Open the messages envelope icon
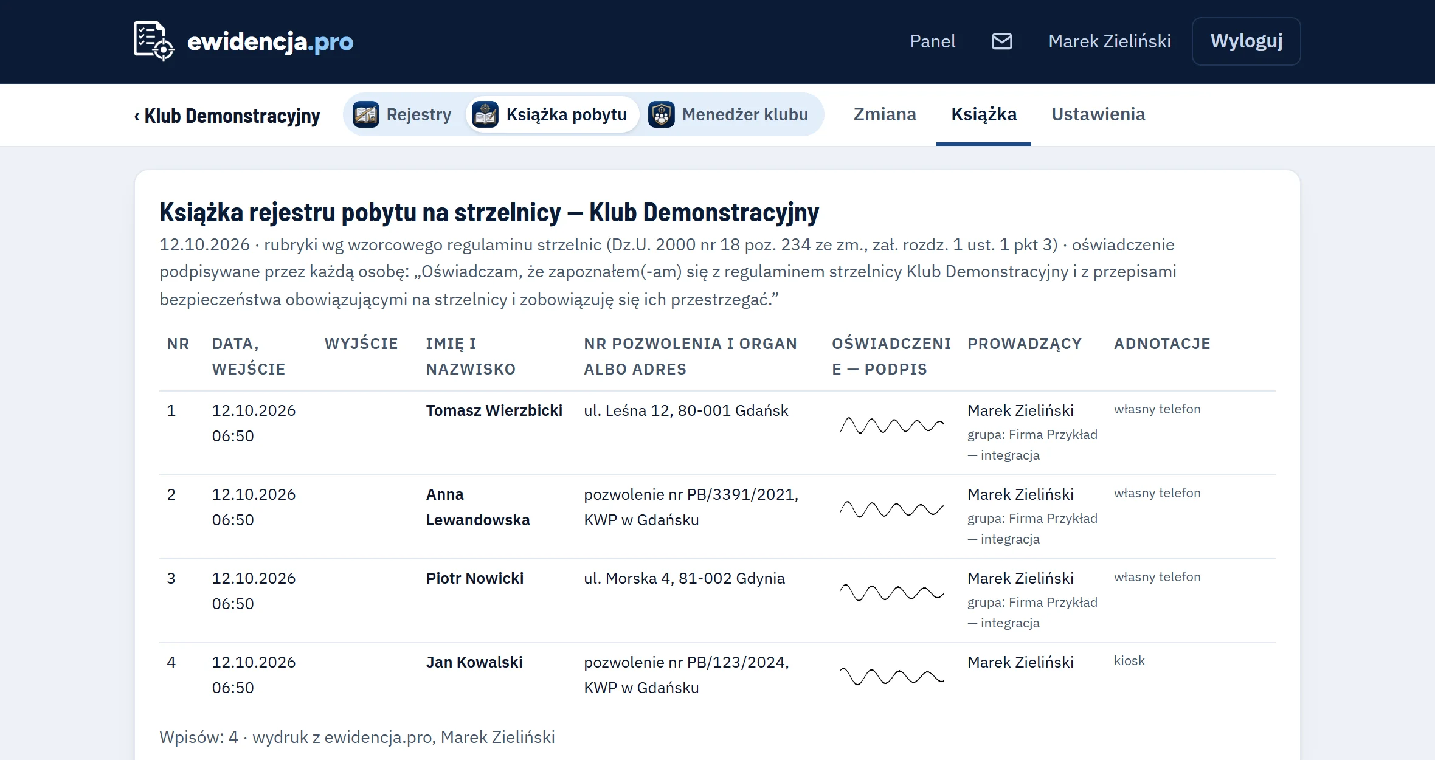This screenshot has height=760, width=1435. tap(1002, 41)
